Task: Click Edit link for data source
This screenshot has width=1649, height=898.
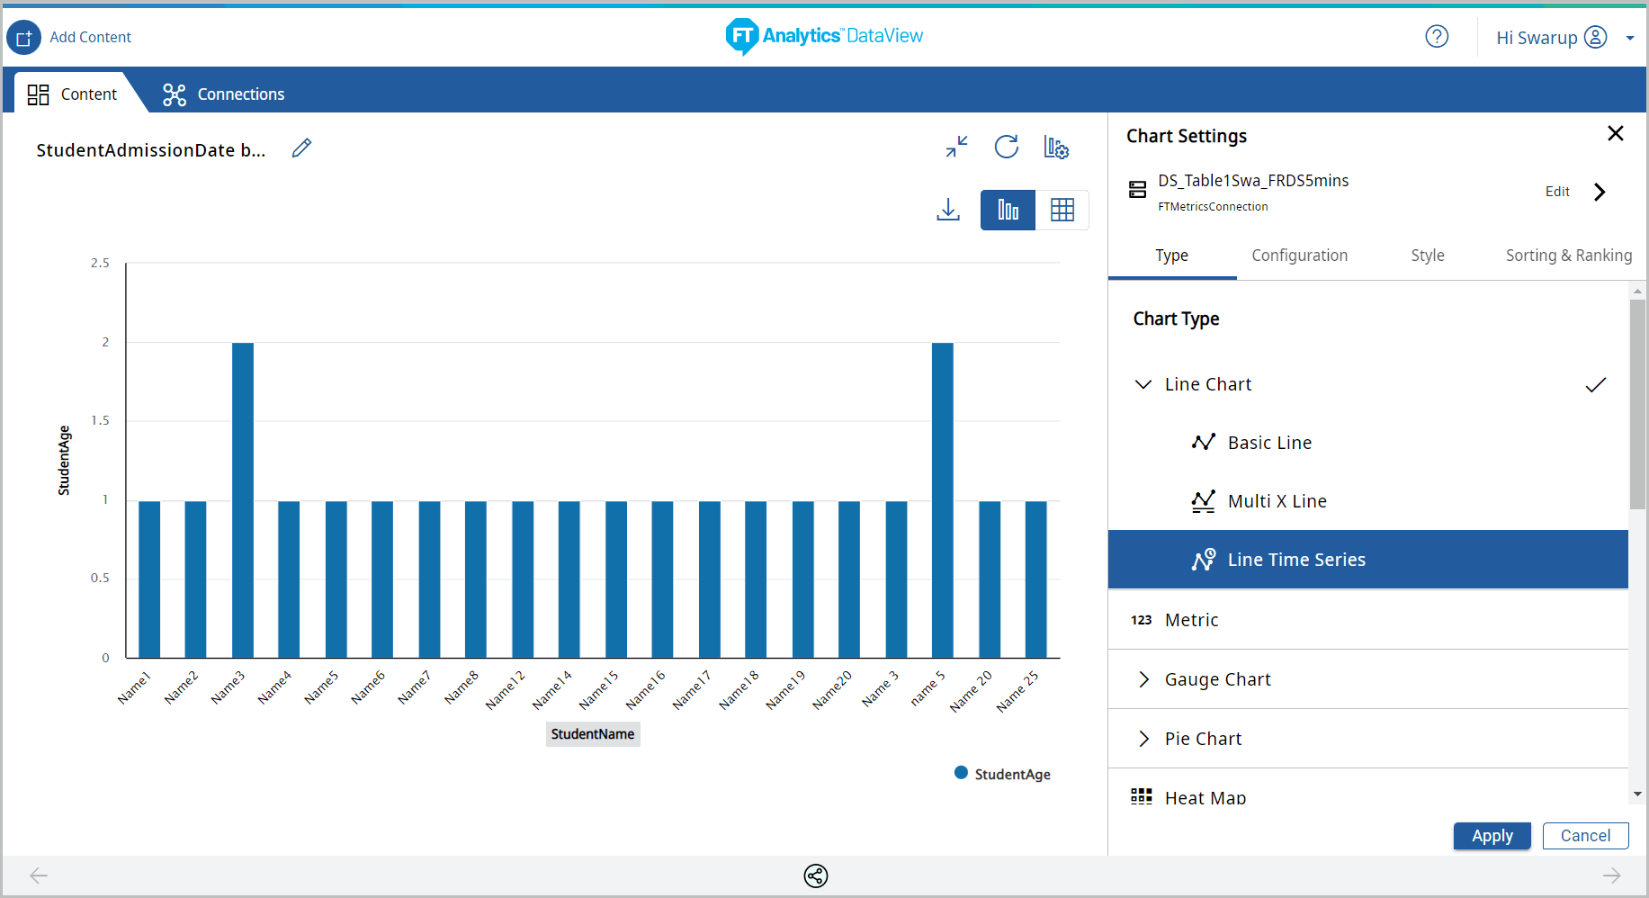Action: point(1557,192)
